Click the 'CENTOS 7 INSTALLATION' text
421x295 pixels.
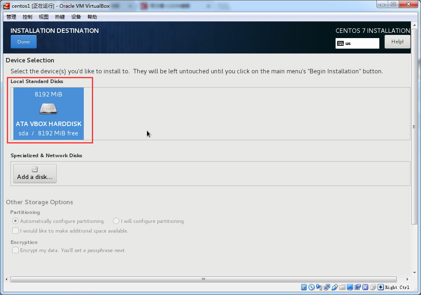pyautogui.click(x=373, y=31)
